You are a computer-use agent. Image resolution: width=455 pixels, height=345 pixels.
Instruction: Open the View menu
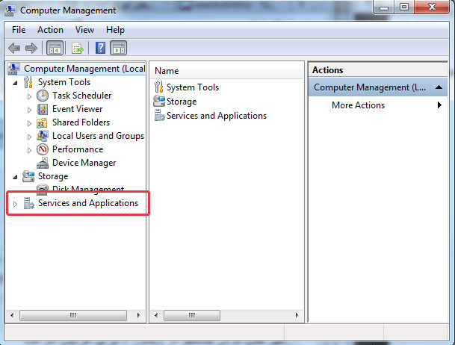point(84,30)
